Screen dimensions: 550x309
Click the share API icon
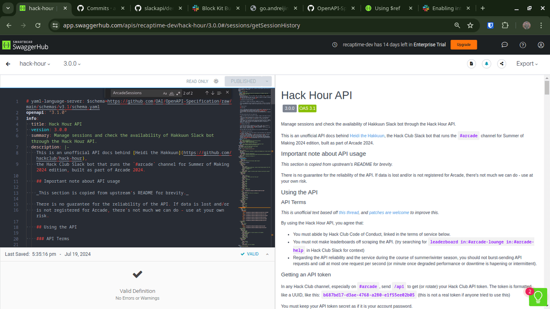tap(501, 64)
